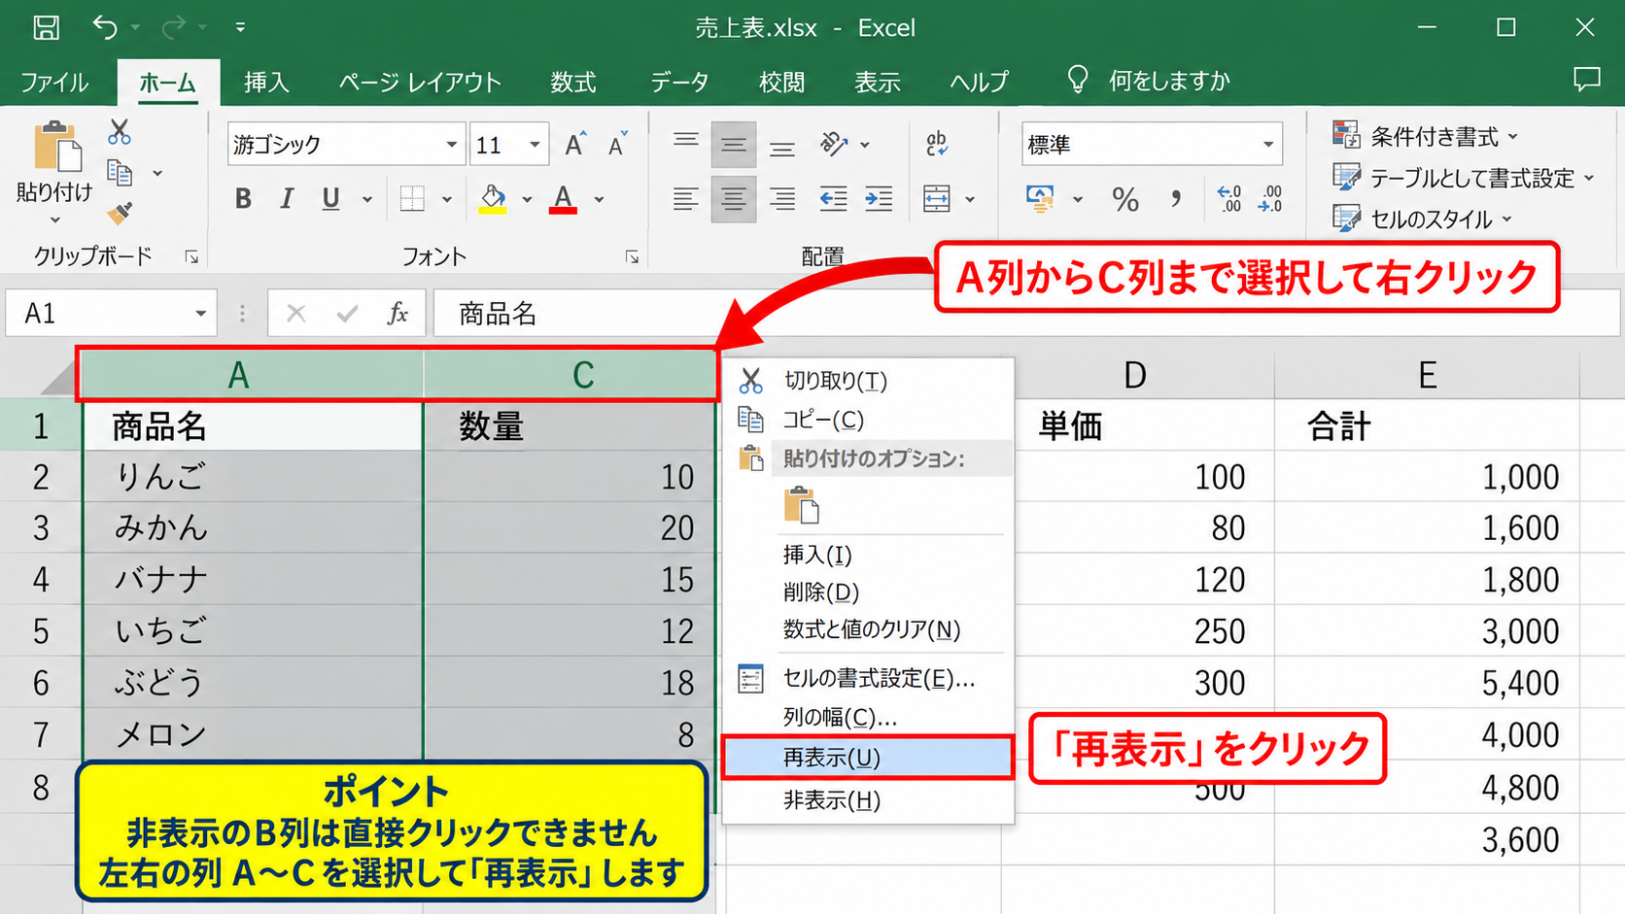Open セルの書式設定(E)... from context menu
Screen dimensions: 1625x914
tap(867, 678)
